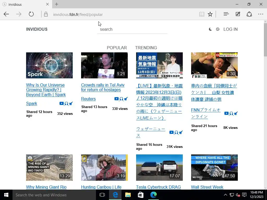Open the FNNプライムオンライン channel link
Image resolution: width=267 pixels, height=200 pixels.
206,113
